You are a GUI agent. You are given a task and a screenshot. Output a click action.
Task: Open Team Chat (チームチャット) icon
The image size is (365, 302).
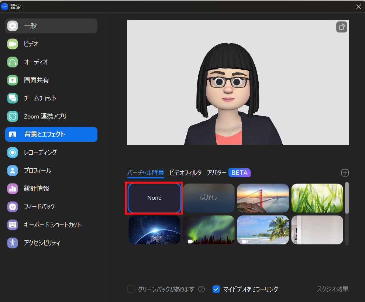(13, 98)
